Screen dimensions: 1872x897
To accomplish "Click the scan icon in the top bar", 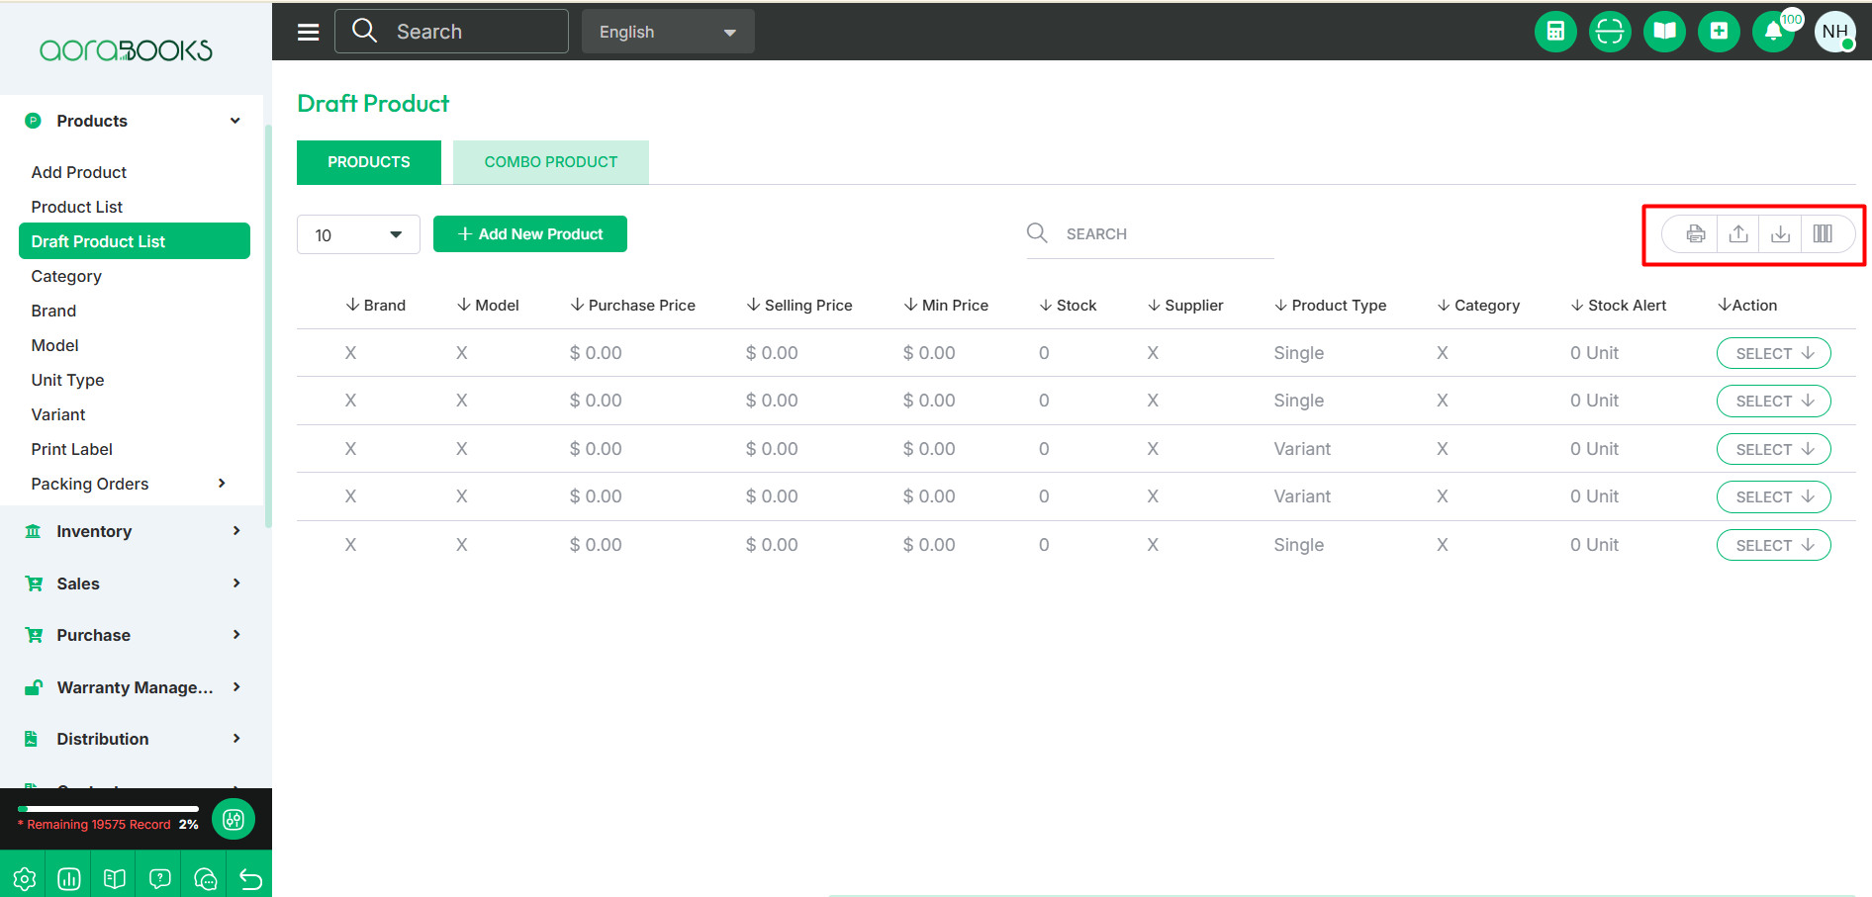I will 1610,32.
